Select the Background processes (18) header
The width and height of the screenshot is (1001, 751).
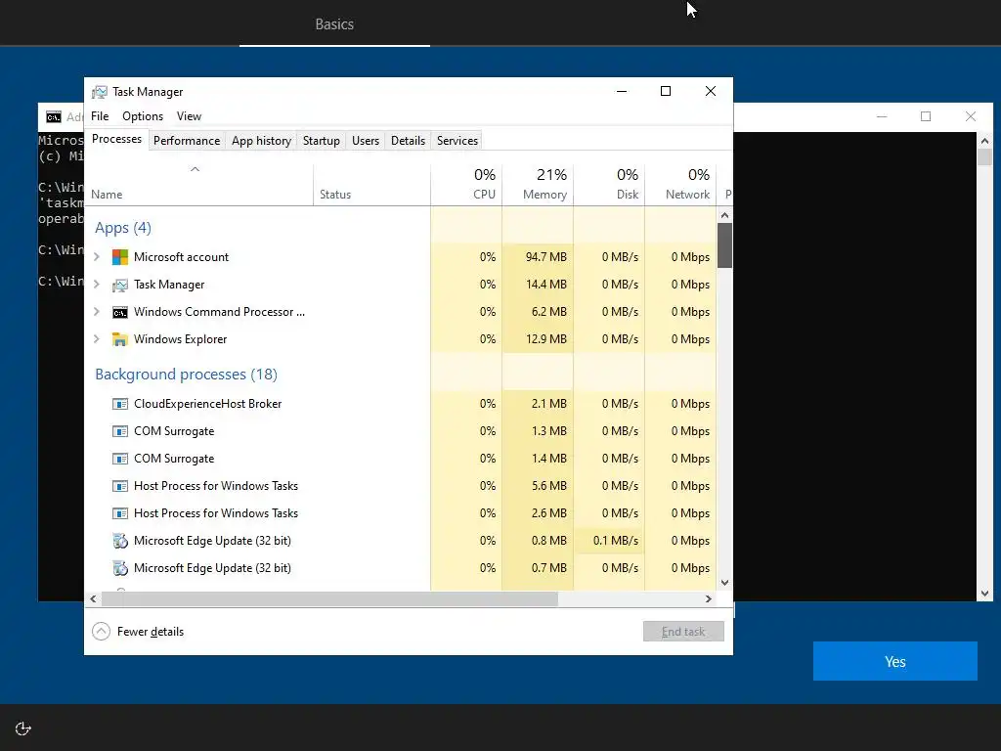[x=187, y=375]
